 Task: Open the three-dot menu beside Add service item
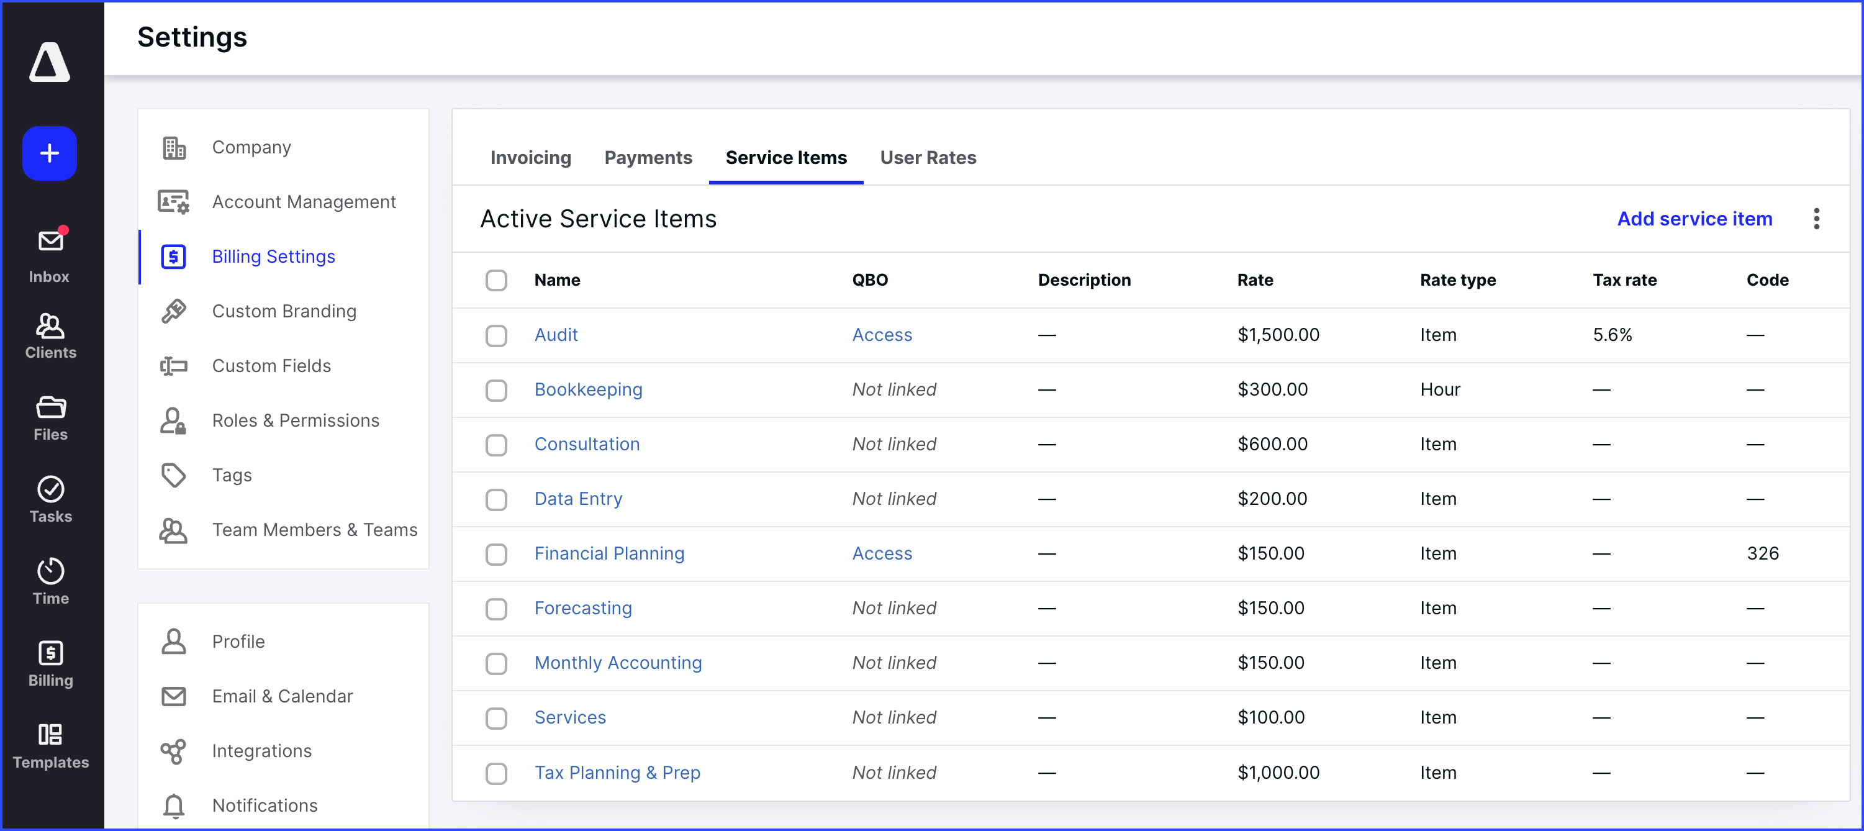pyautogui.click(x=1817, y=219)
